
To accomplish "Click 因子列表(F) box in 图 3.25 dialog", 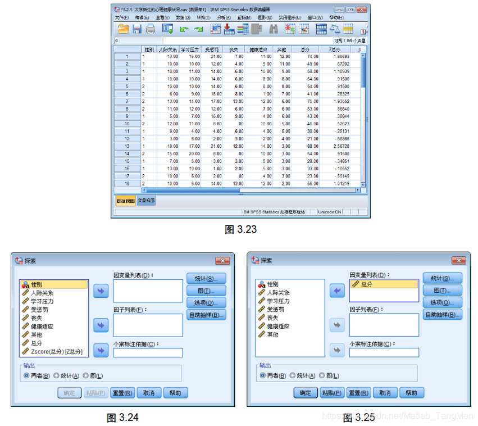I will pos(384,325).
